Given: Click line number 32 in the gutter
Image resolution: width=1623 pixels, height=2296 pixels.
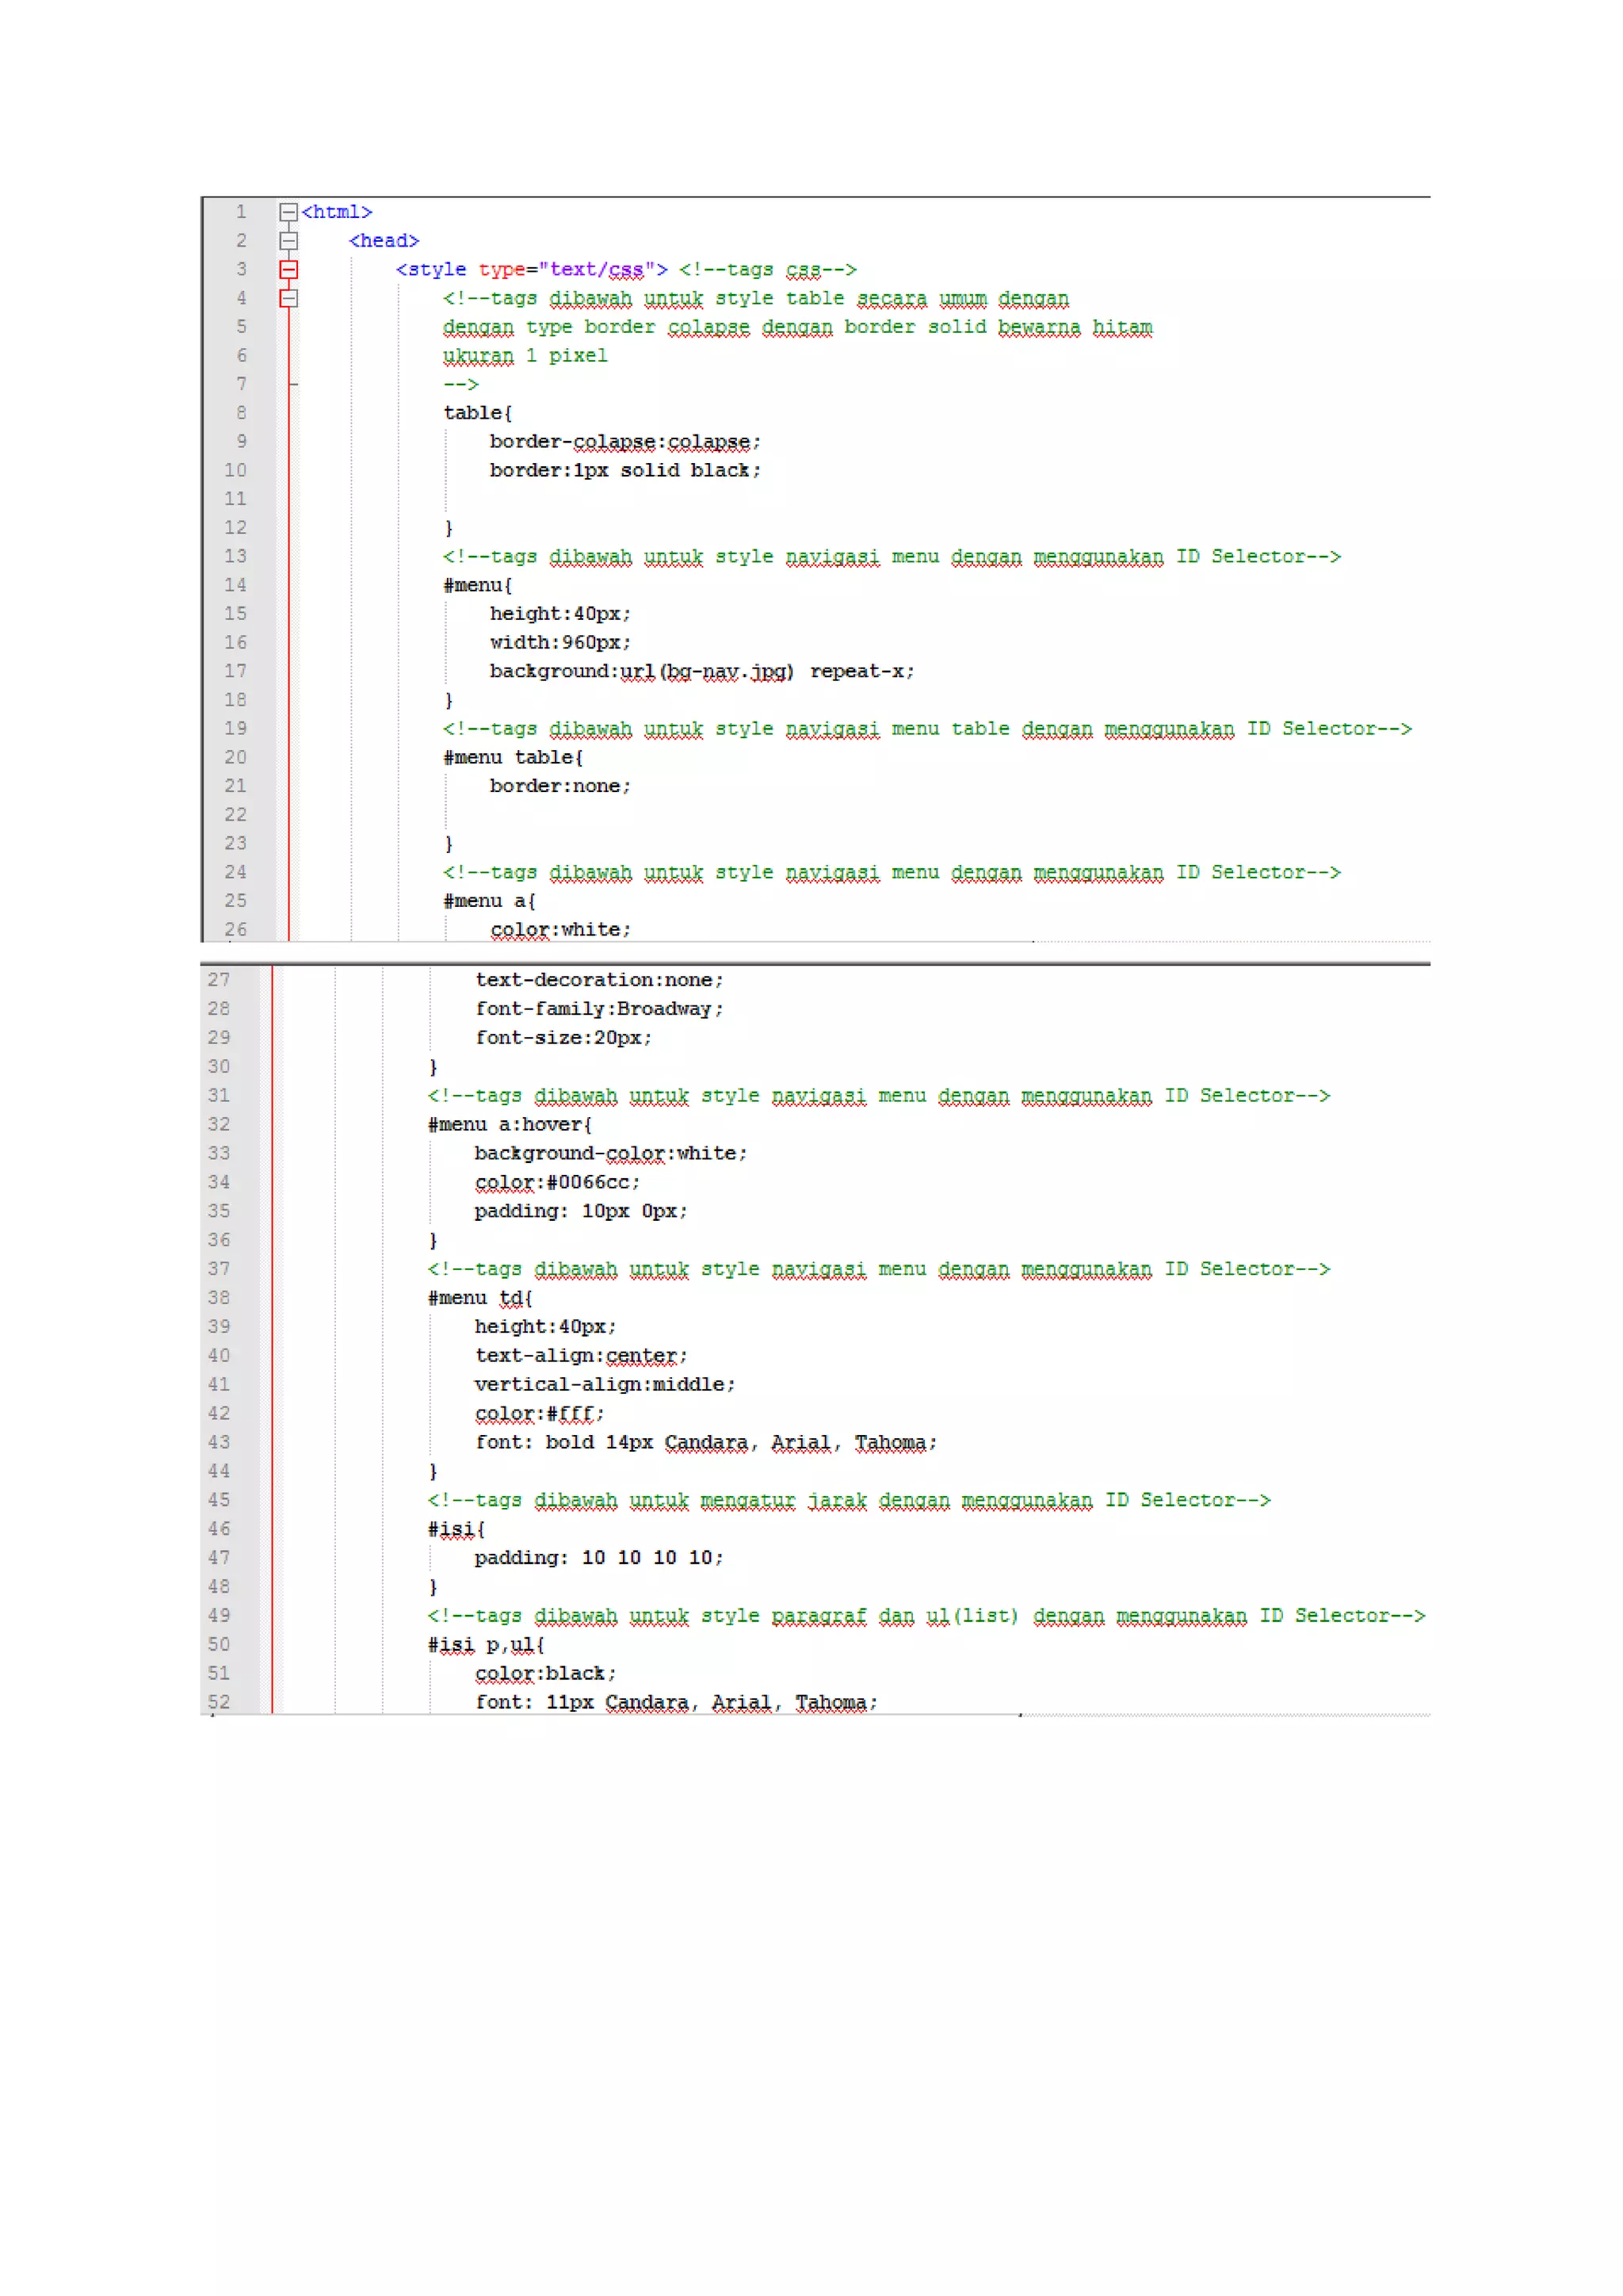Looking at the screenshot, I should click(219, 1125).
